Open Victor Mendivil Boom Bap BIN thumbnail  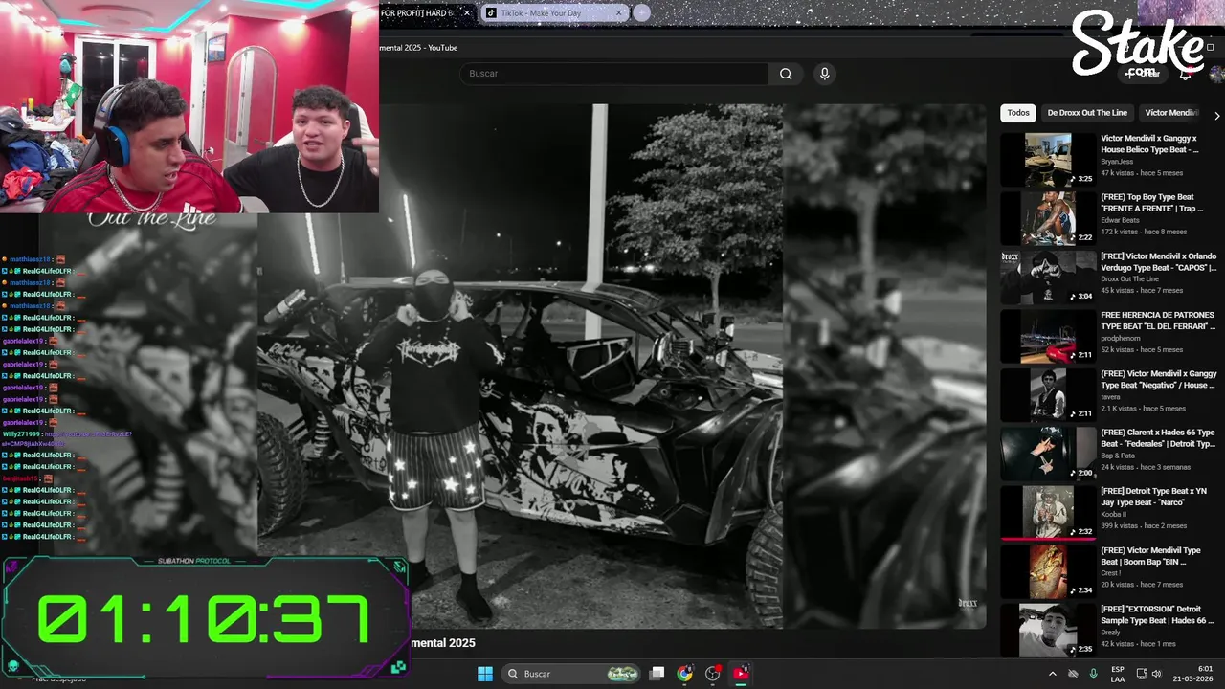[1048, 571]
